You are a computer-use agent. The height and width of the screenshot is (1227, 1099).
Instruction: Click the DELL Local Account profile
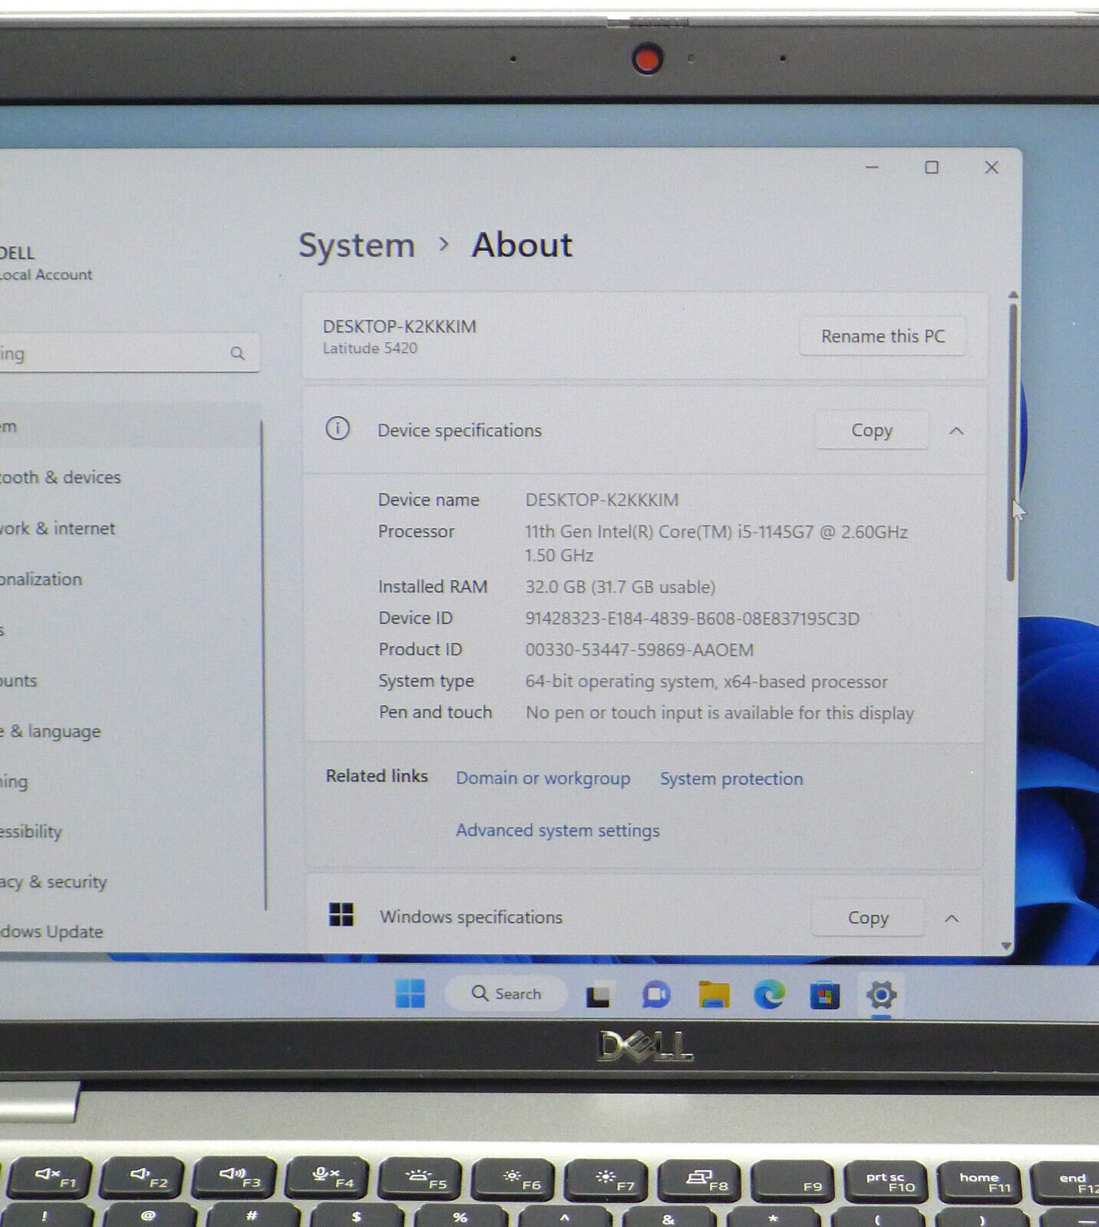(46, 263)
